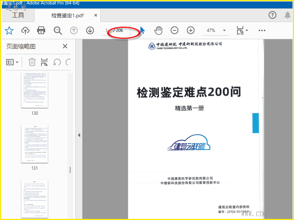The height and width of the screenshot is (220, 294).
Task: Click the 精选第一册 subtitle text
Action: [189, 108]
